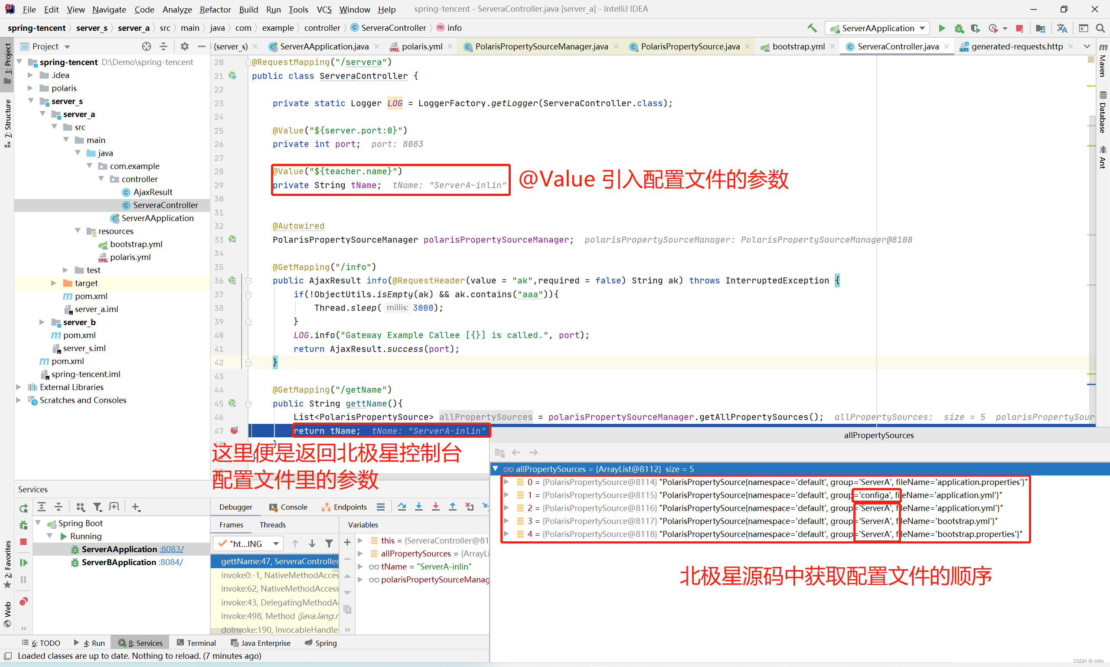This screenshot has height=667, width=1110.
Task: Toggle tool window bars corner icon in status bar
Action: (x=7, y=656)
